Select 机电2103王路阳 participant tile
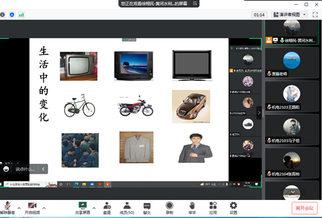This screenshot has width=322, height=218. 292,96
